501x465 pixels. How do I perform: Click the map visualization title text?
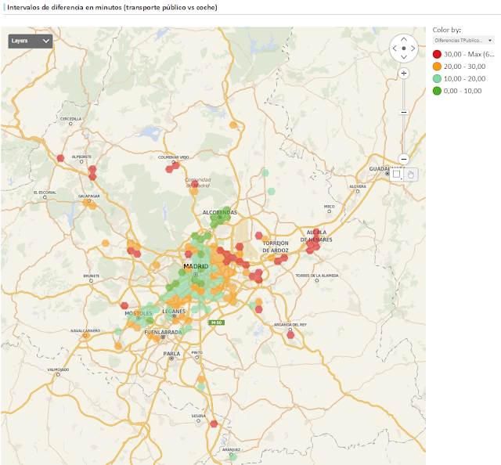coord(113,7)
